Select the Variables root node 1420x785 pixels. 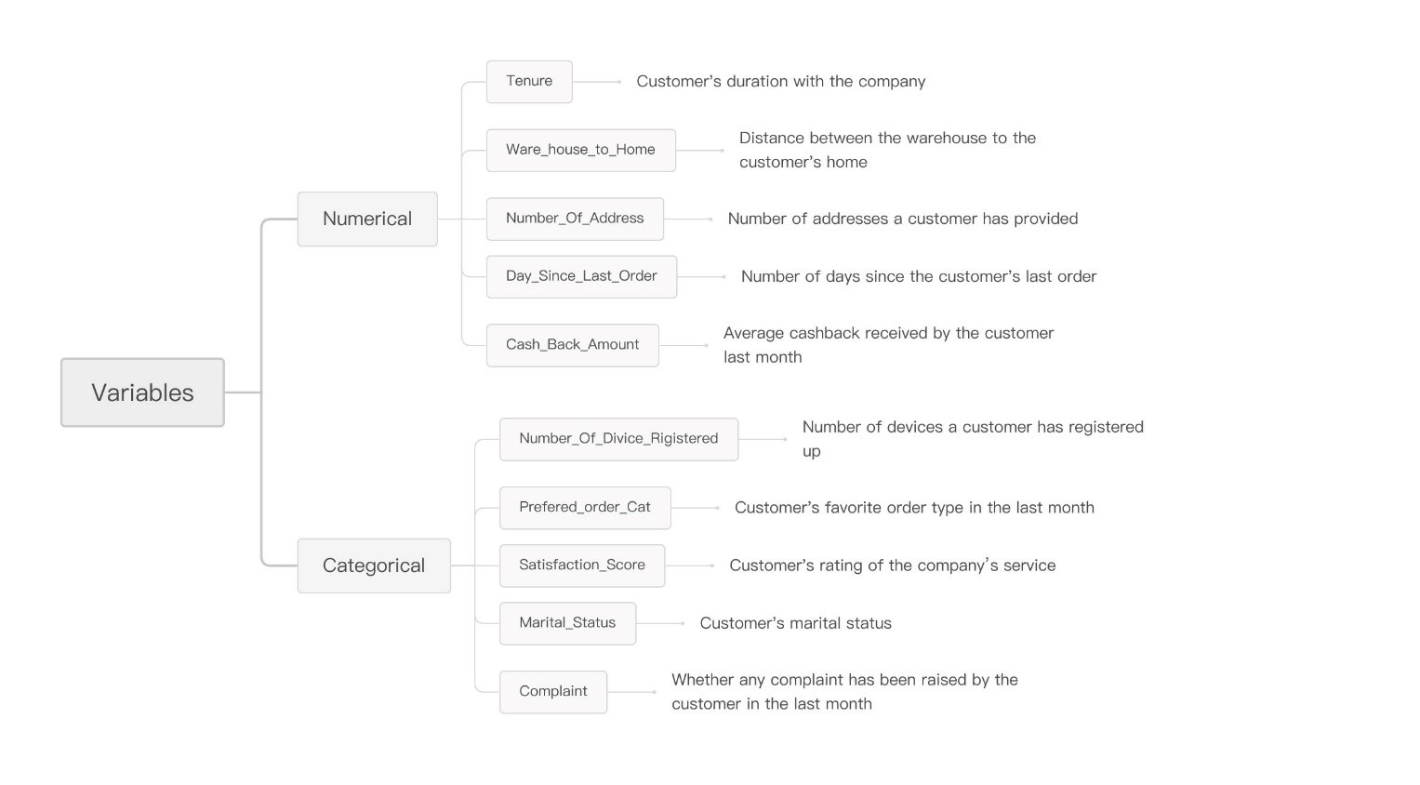142,392
